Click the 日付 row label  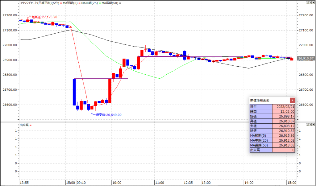click(x=261, y=107)
